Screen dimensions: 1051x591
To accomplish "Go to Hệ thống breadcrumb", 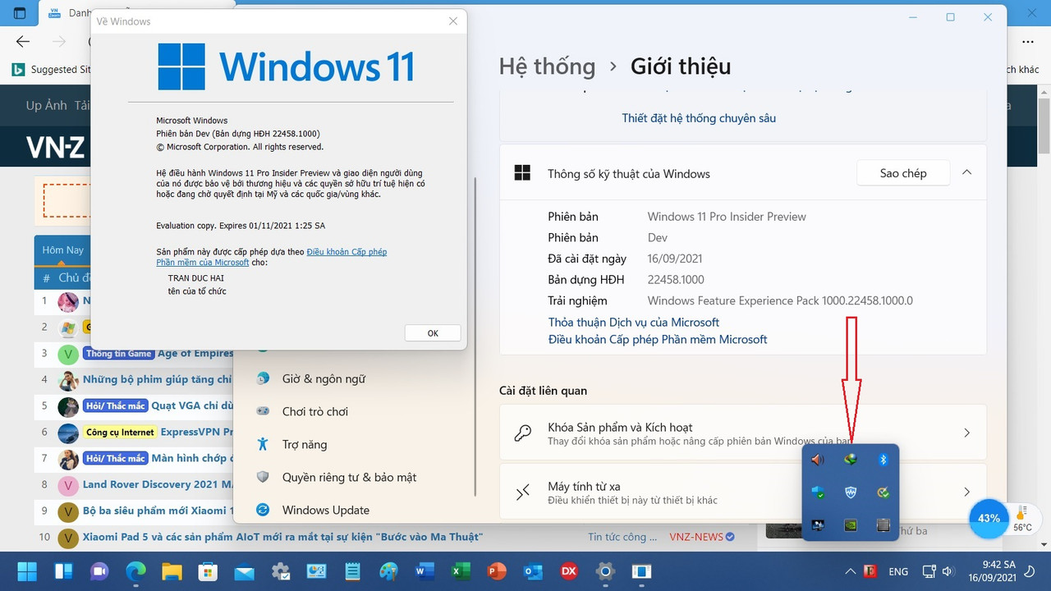I will click(547, 66).
